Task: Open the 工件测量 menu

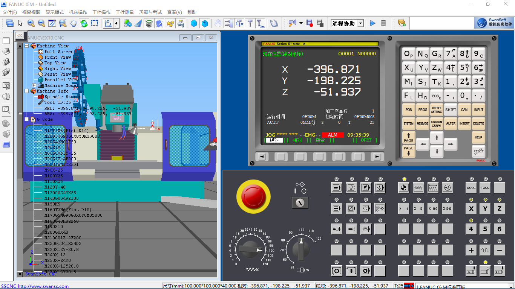Action: (125, 12)
